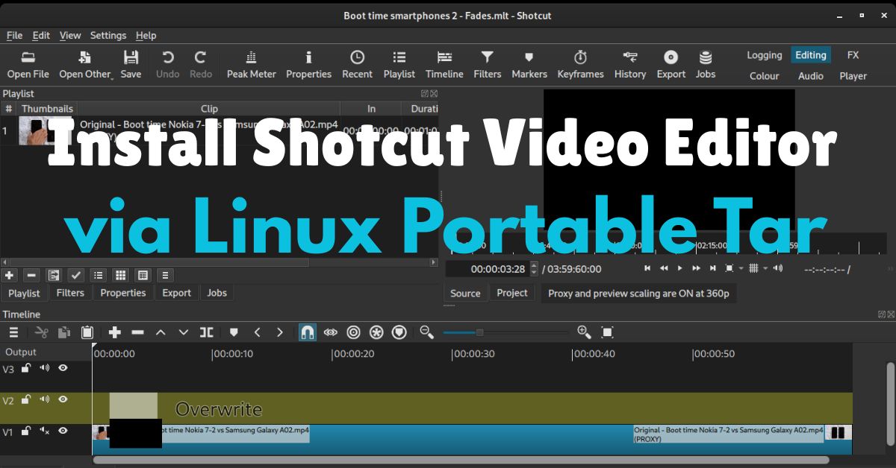Hide track V2 with its eye icon
This screenshot has height=468, width=896.
click(x=63, y=399)
